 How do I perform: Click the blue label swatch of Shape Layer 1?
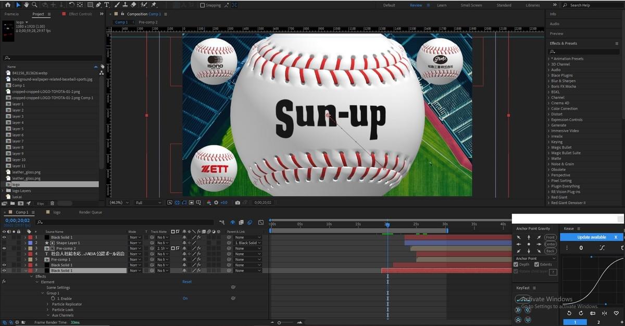coord(31,243)
